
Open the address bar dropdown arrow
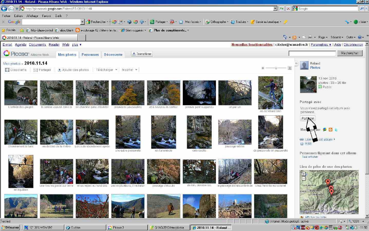click(x=275, y=9)
